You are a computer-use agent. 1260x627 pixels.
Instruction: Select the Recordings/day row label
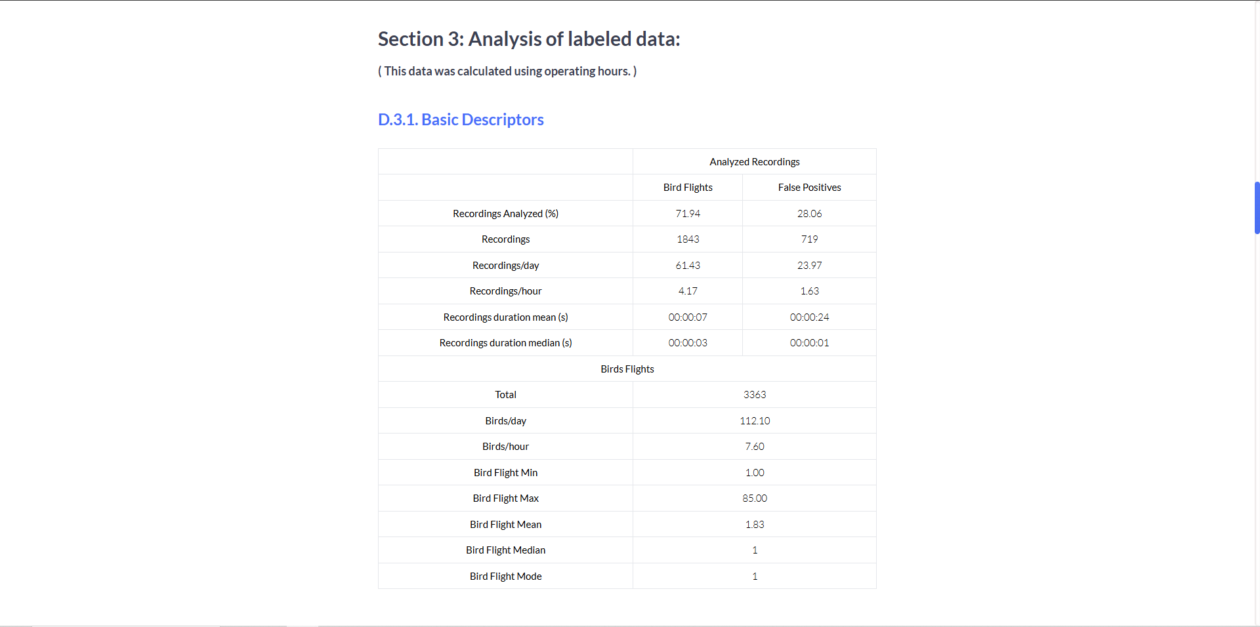(505, 266)
